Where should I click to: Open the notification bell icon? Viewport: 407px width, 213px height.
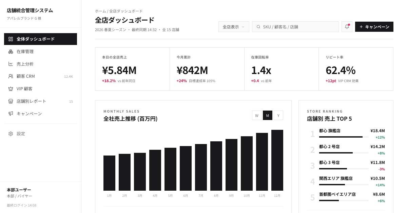tap(346, 26)
